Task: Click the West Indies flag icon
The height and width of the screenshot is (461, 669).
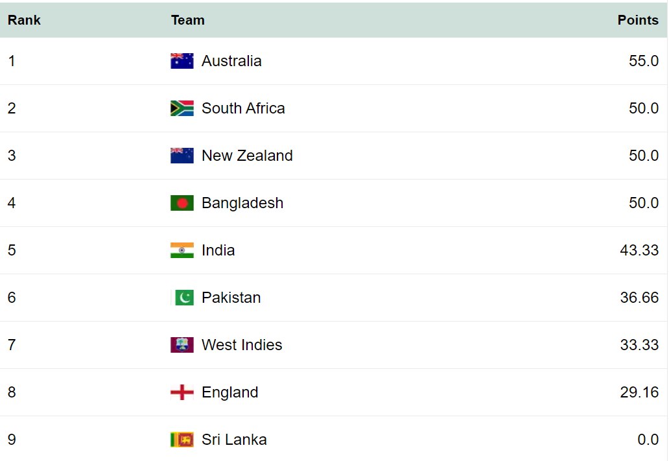Action: pyautogui.click(x=182, y=345)
